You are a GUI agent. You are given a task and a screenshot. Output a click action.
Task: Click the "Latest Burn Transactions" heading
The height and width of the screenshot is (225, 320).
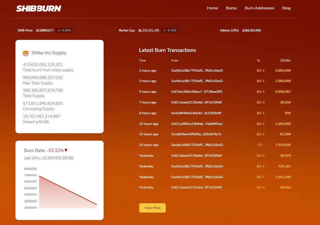(x=167, y=50)
